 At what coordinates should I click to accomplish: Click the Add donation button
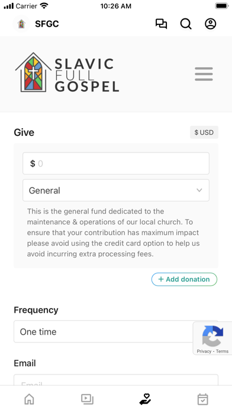pyautogui.click(x=184, y=279)
